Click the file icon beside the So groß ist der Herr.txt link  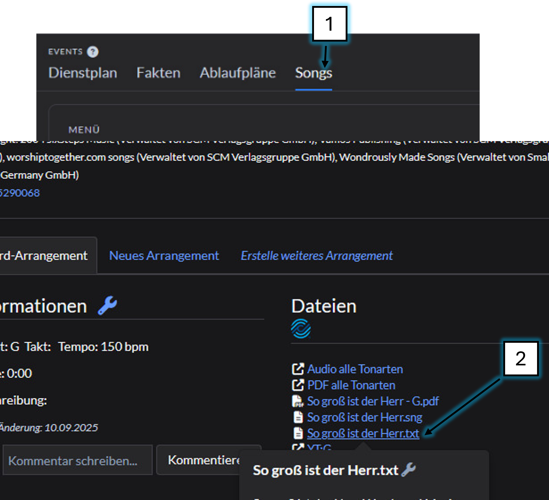point(298,433)
